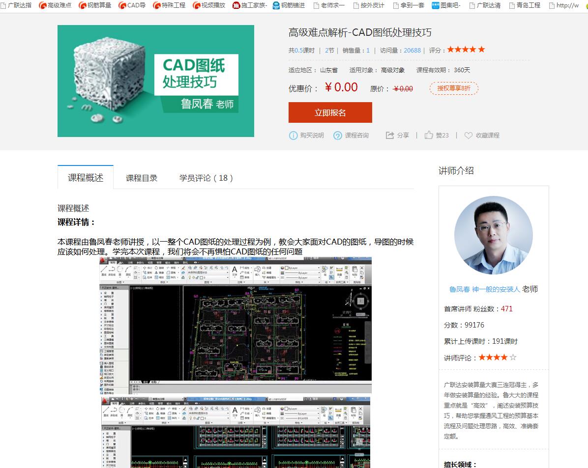
Task: Click the 优惠价 ¥0.00 price
Action: pyautogui.click(x=341, y=87)
